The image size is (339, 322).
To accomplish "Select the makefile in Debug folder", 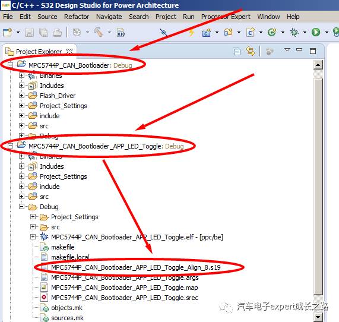I will [63, 247].
